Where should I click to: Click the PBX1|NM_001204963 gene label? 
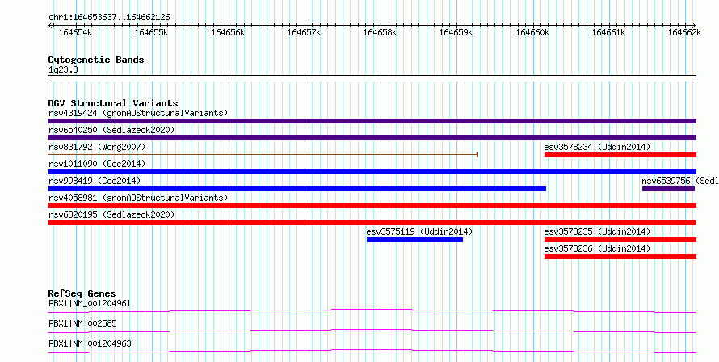coord(90,343)
